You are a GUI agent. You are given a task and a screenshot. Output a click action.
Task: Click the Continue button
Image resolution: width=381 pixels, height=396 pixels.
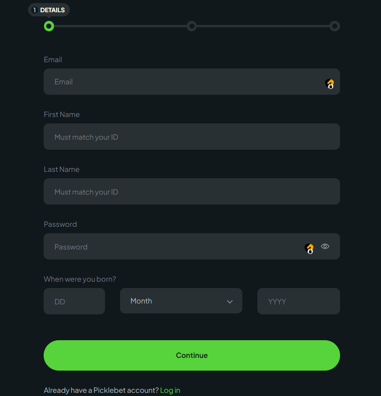pos(192,355)
